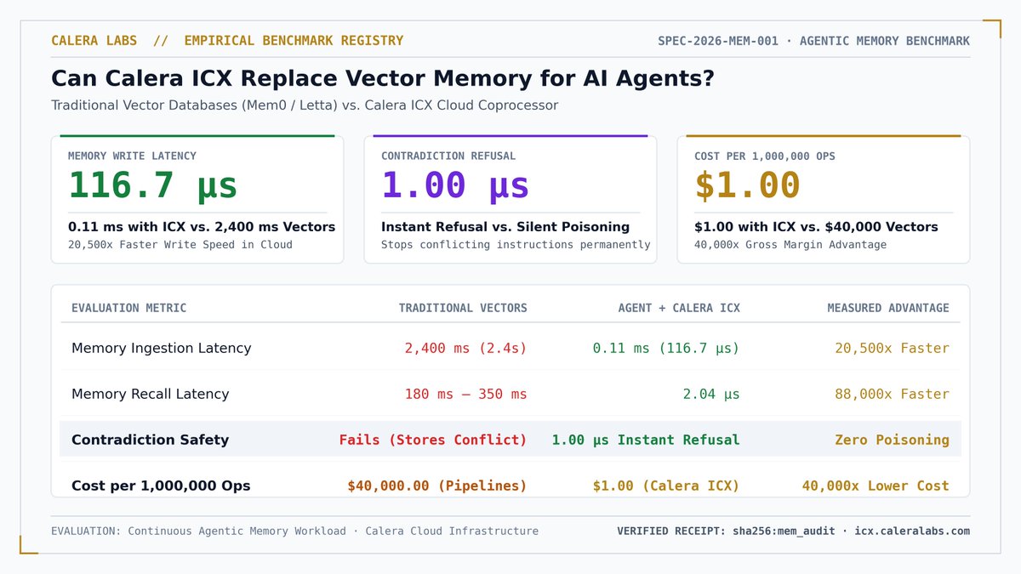Click the 'TRADITIONAL VECTORS' column header

coord(463,308)
